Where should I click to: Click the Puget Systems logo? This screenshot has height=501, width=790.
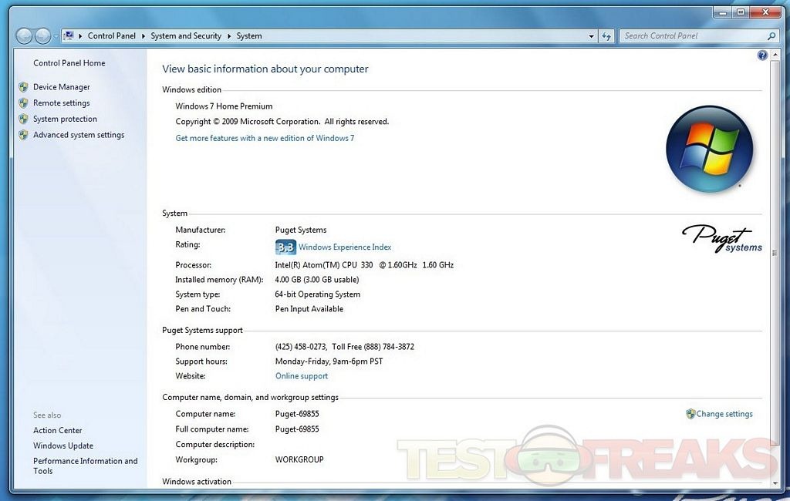[721, 238]
